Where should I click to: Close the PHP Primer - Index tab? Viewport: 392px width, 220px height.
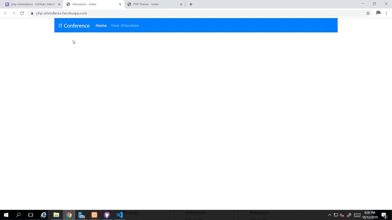pyautogui.click(x=181, y=4)
